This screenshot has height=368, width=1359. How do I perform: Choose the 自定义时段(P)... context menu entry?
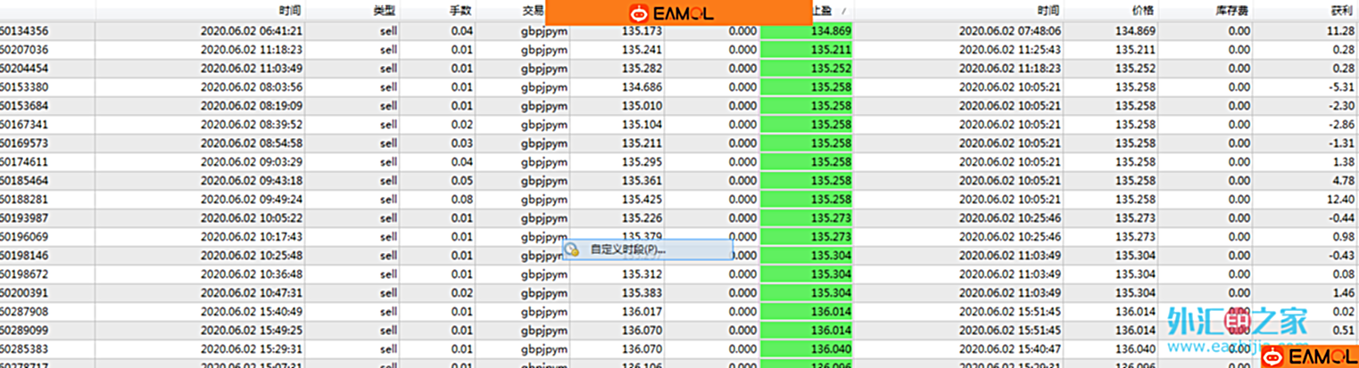[x=648, y=249]
